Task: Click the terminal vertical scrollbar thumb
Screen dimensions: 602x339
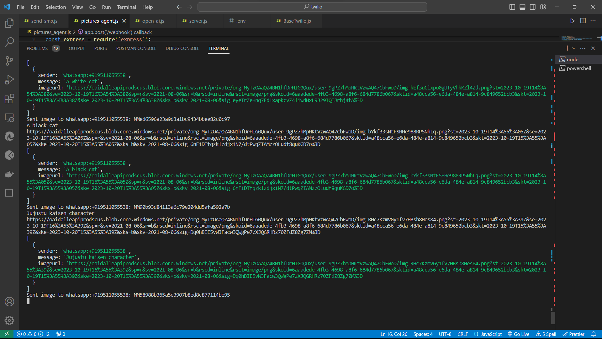Action: (553, 317)
